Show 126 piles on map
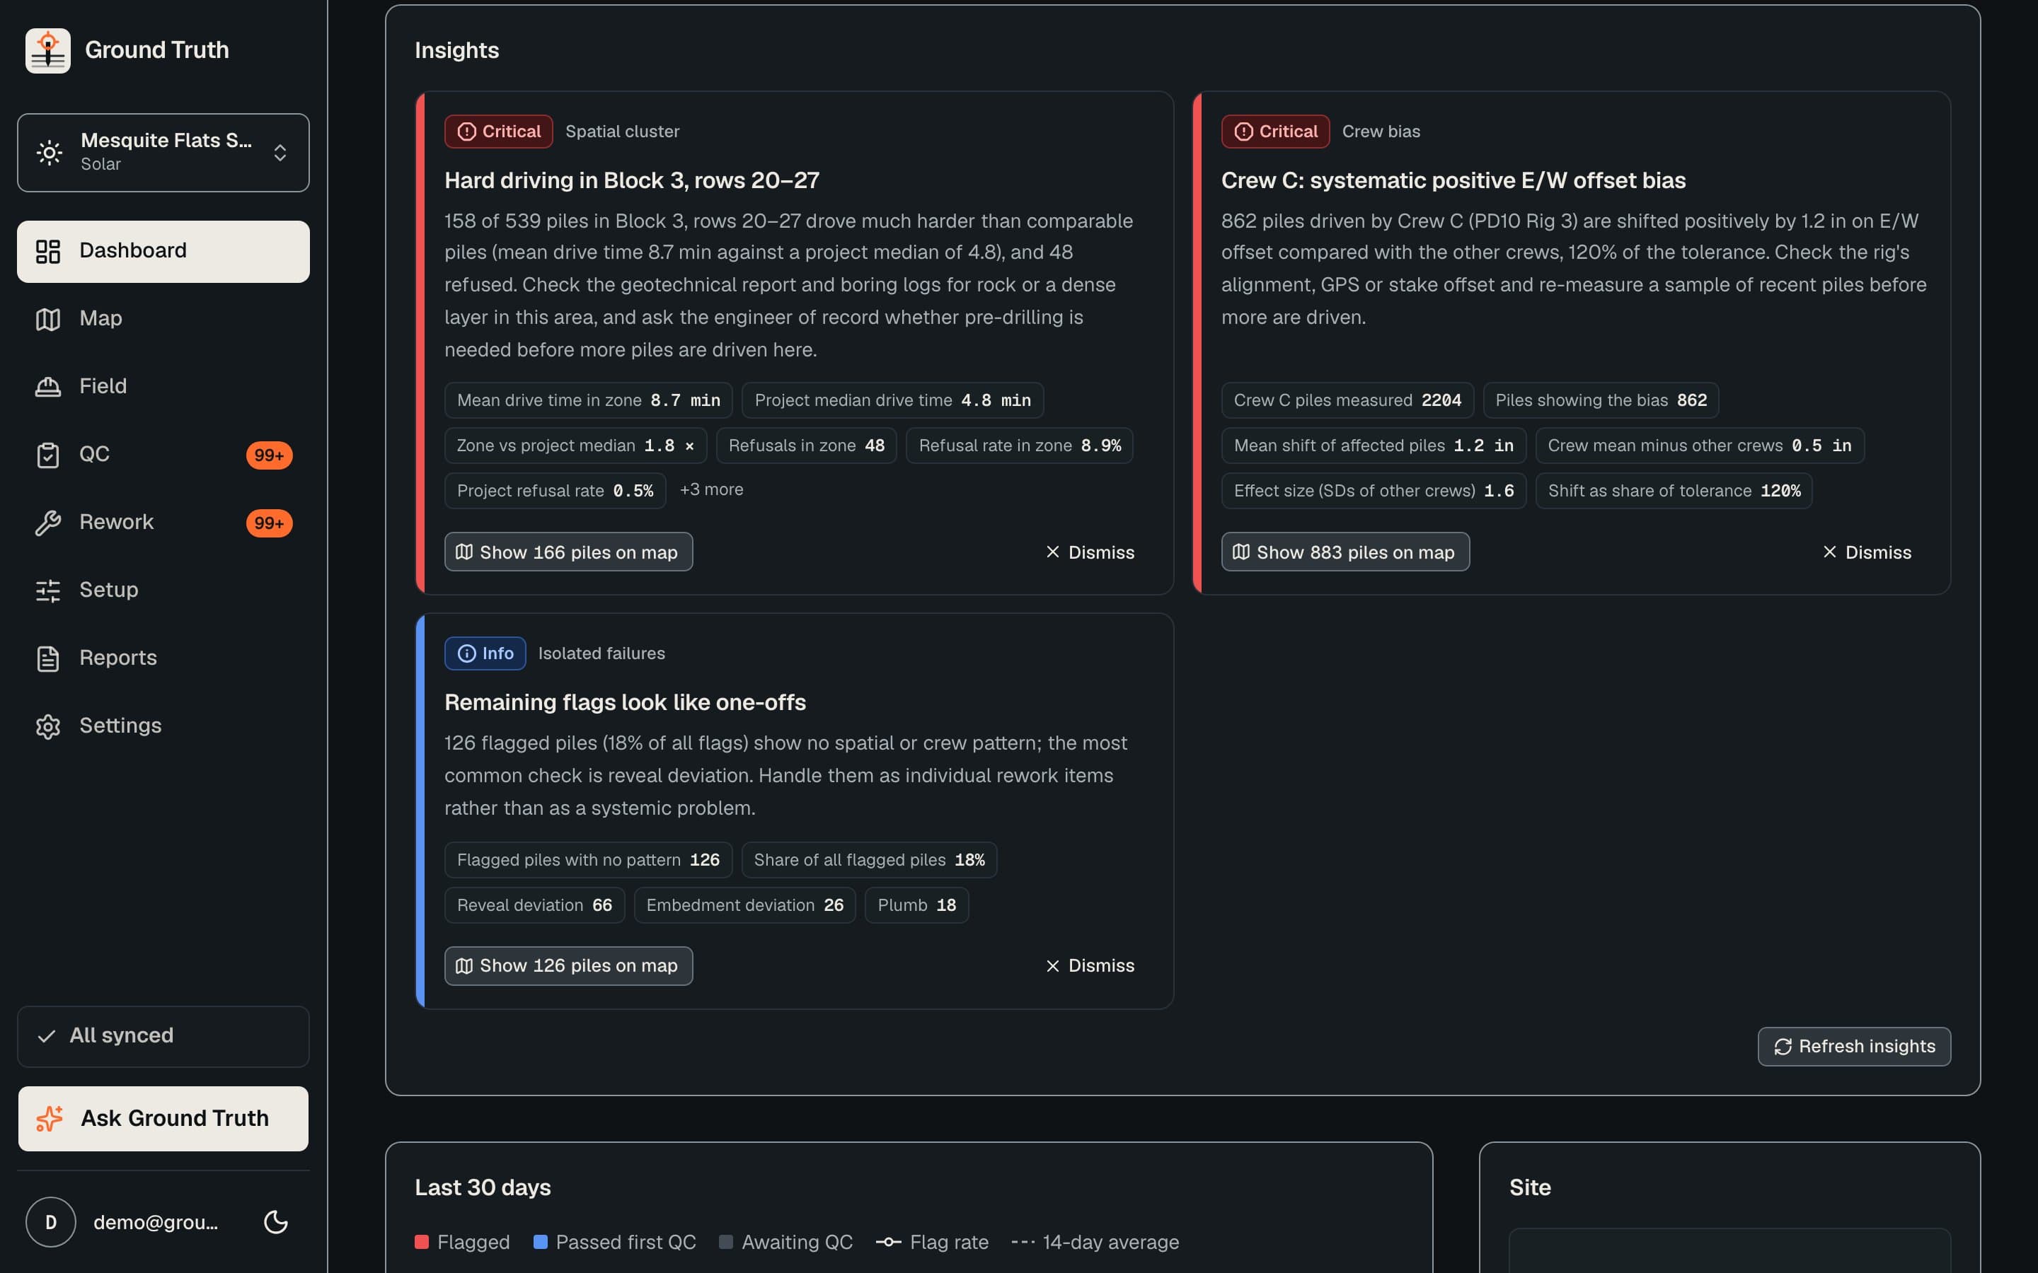2038x1273 pixels. click(568, 965)
